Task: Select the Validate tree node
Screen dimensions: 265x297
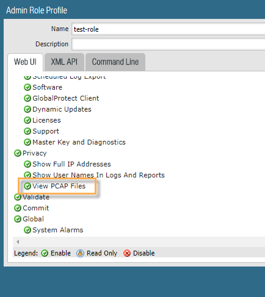Action: (36, 197)
